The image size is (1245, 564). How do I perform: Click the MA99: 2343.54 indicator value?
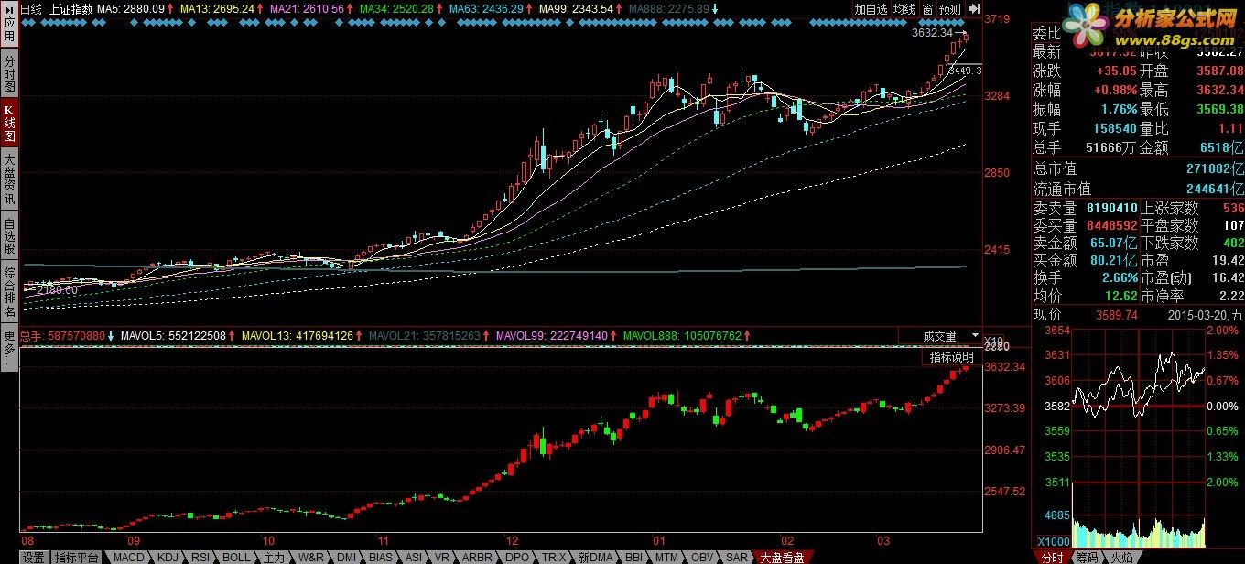tap(576, 8)
